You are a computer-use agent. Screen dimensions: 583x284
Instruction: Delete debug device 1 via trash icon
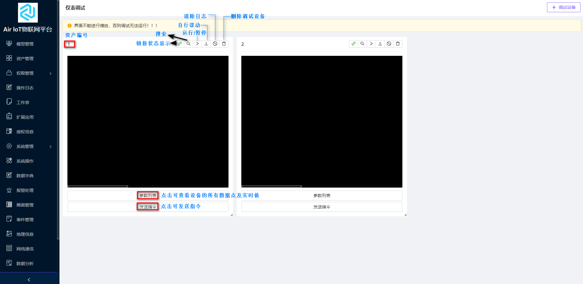tap(224, 44)
